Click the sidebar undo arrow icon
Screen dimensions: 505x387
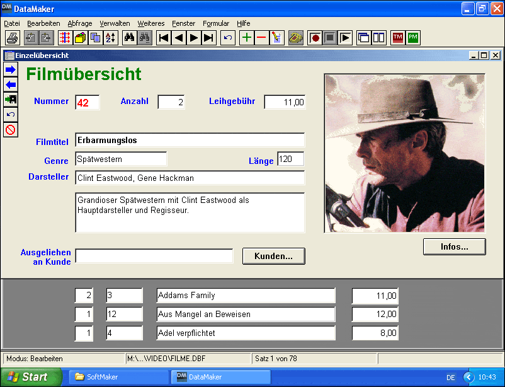coord(11,115)
